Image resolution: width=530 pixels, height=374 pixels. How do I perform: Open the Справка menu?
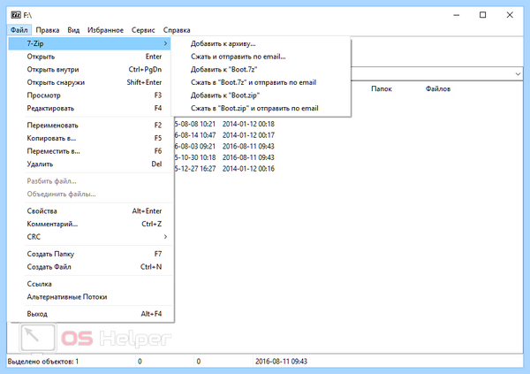click(177, 30)
